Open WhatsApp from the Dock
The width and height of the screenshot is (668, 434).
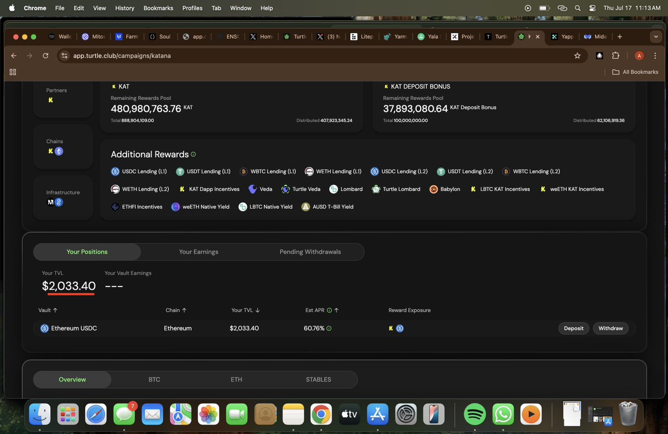coord(503,414)
